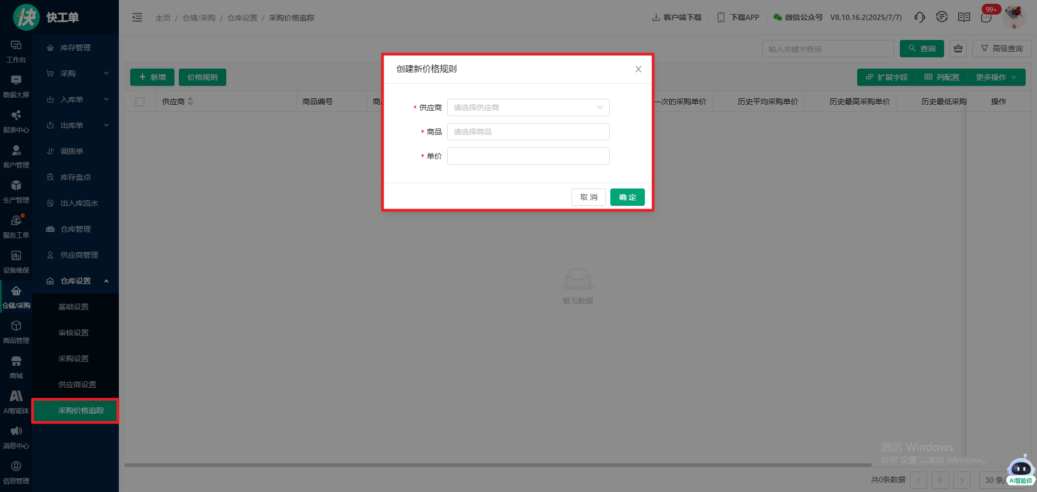Click the sidebar collapse hamburger icon
Viewport: 1037px width, 492px height.
click(x=137, y=17)
